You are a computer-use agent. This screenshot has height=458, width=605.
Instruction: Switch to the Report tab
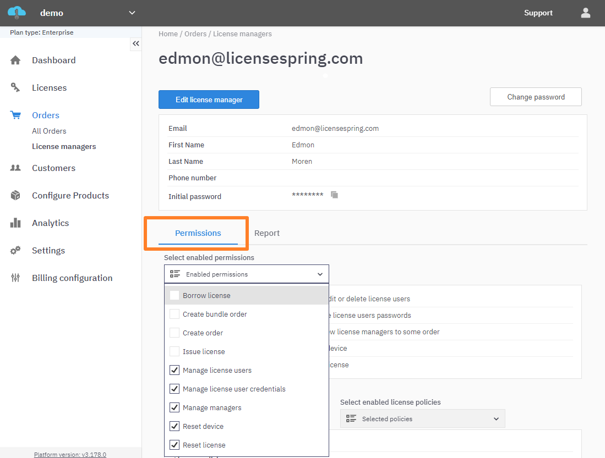coord(267,233)
